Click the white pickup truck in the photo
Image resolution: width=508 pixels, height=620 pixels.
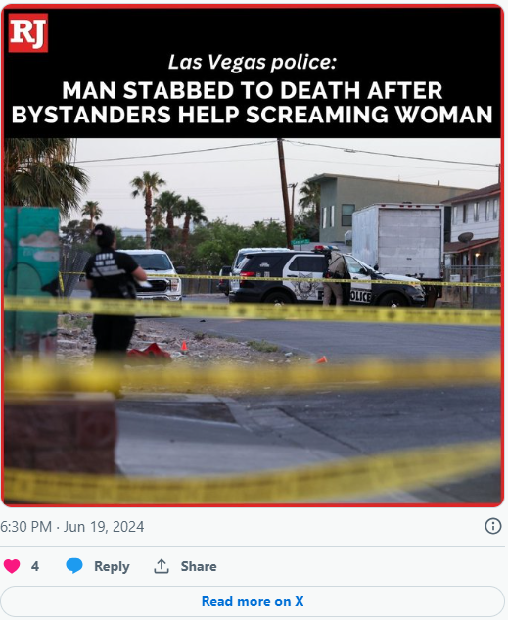point(154,274)
